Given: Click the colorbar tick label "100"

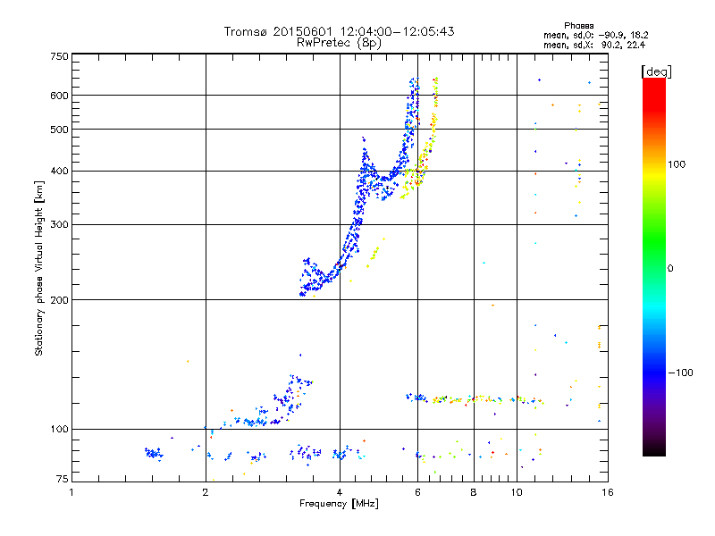Looking at the screenshot, I should (677, 164).
